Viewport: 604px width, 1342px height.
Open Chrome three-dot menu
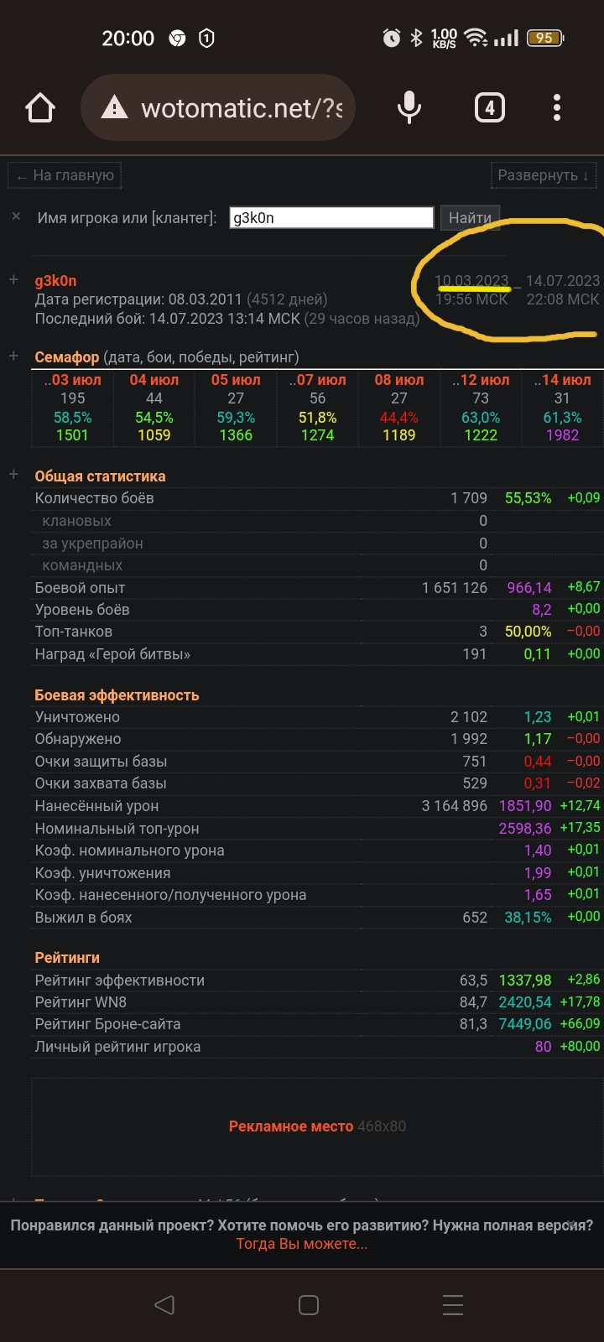tap(556, 108)
